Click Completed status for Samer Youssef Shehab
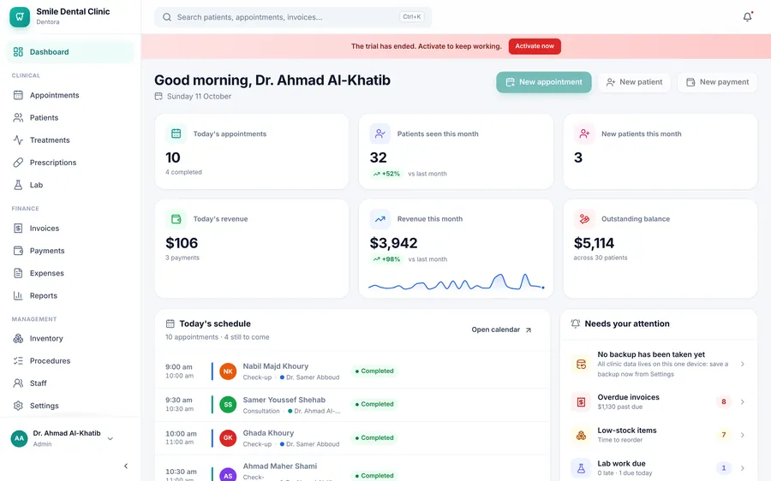Screen dimensions: 771x481 (374, 404)
